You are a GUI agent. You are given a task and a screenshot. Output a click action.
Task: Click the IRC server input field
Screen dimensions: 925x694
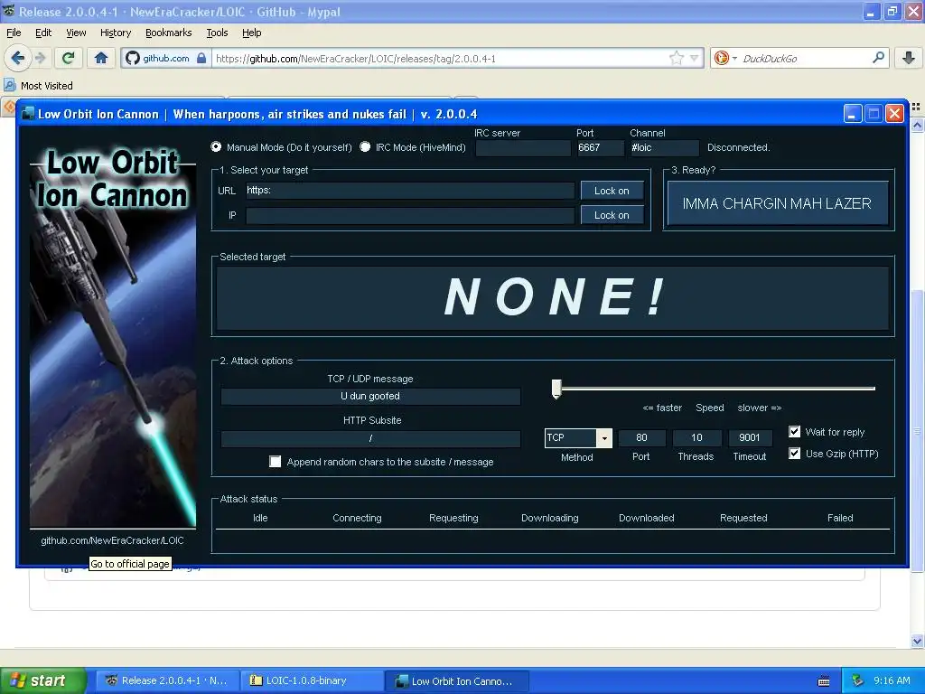point(523,147)
